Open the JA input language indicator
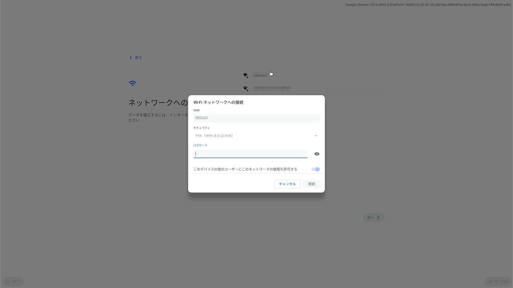This screenshot has width=513, height=288. 490,282
